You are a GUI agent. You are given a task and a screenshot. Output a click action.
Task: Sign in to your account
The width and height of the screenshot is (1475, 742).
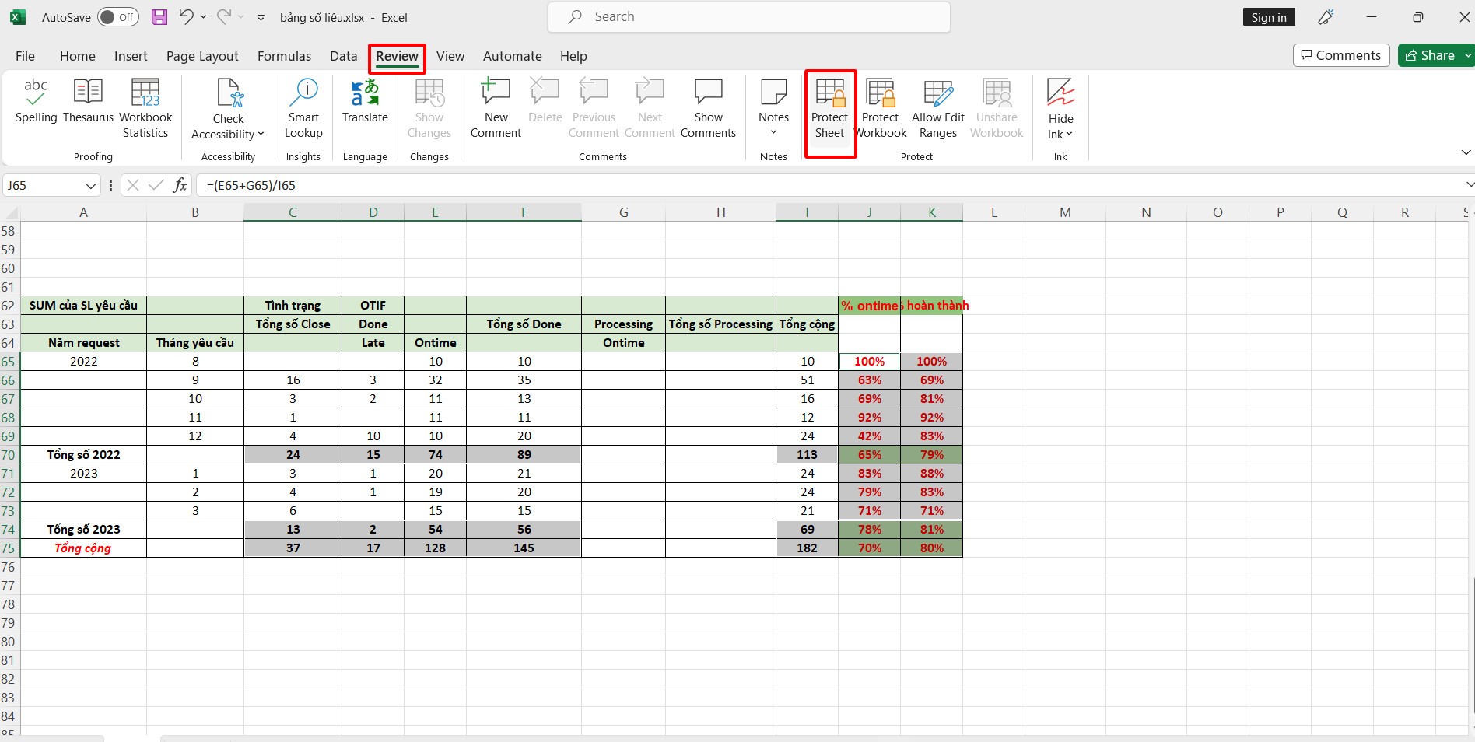click(1269, 16)
